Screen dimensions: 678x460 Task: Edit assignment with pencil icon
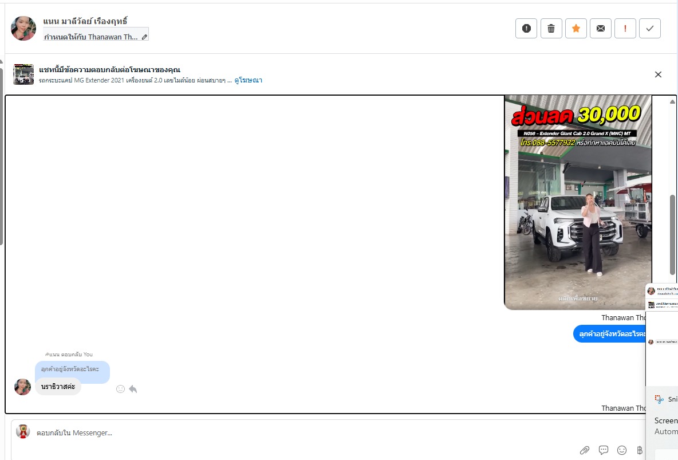click(x=144, y=37)
